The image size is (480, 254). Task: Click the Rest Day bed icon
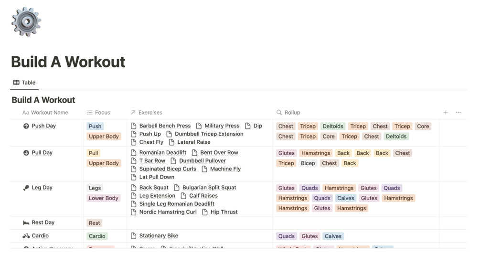pyautogui.click(x=26, y=223)
